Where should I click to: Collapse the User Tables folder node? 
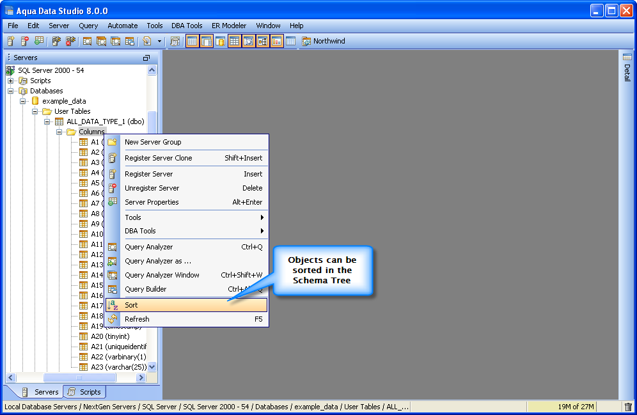click(x=35, y=111)
